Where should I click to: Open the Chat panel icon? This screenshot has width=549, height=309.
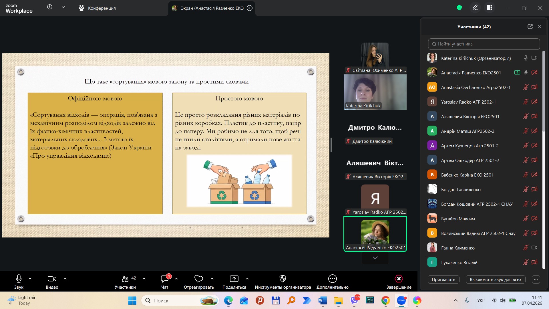coord(165,279)
